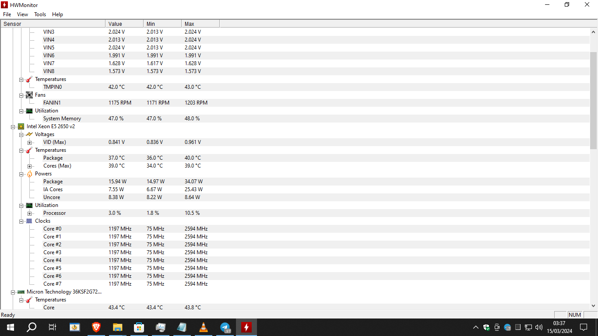This screenshot has width=598, height=336.
Task: Select the IA Cores power row
Action: click(295, 189)
